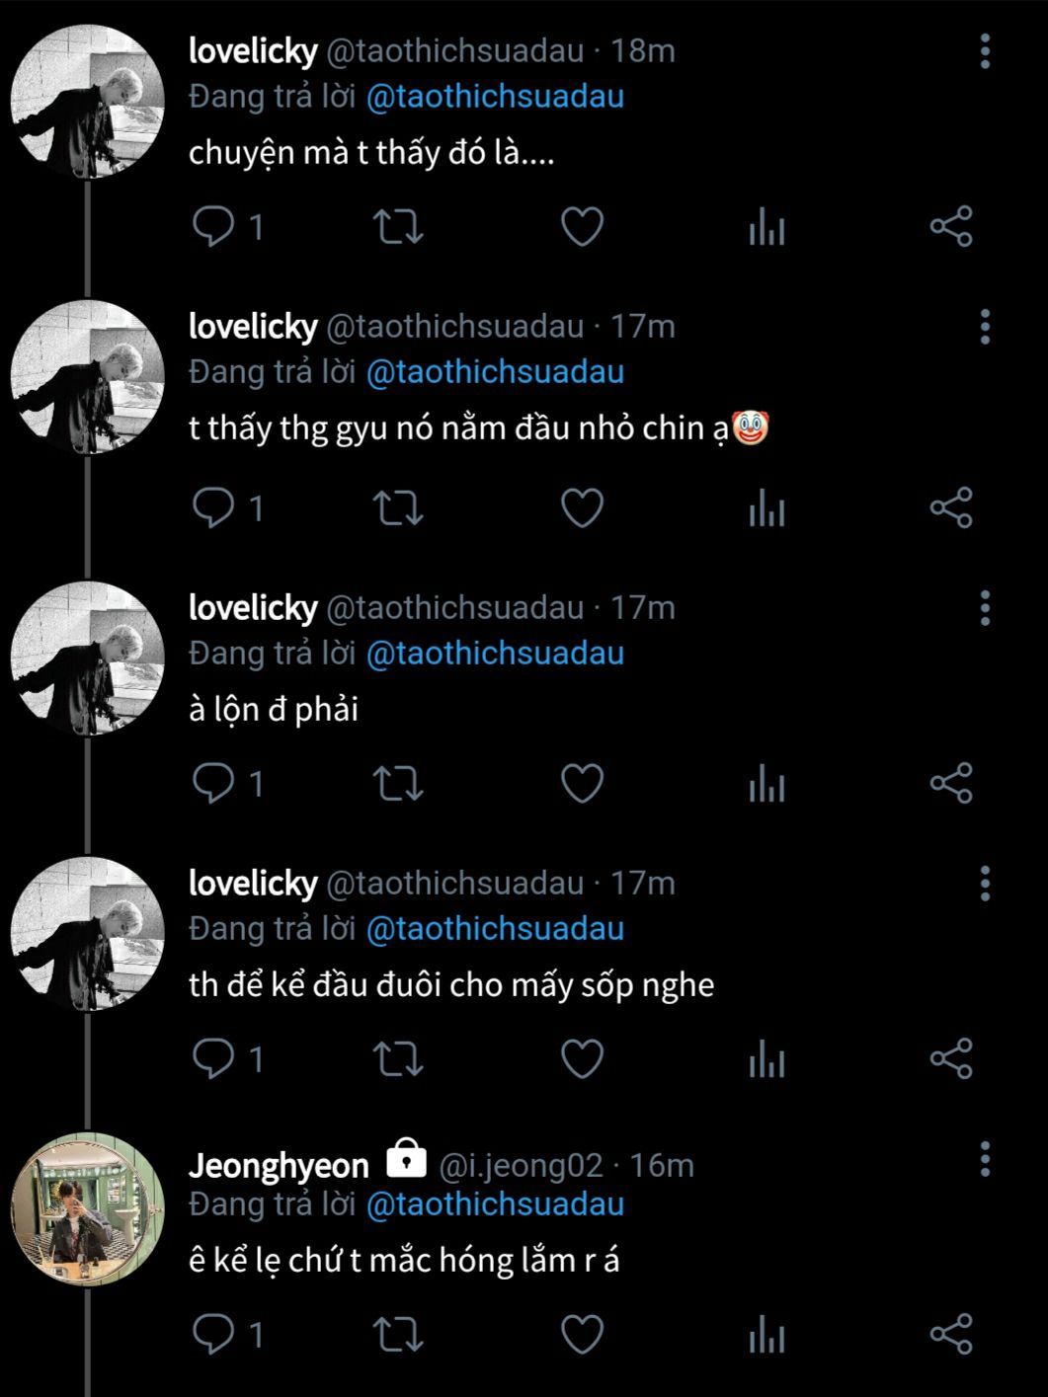This screenshot has width=1048, height=1397.
Task: Retweet the "th để kể đầu đuôi" tweet
Action: click(398, 1059)
